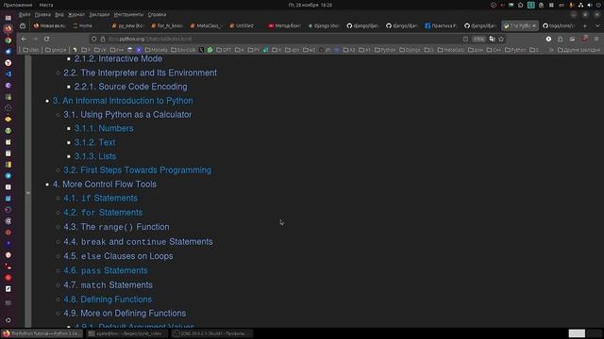The height and width of the screenshot is (339, 604).
Task: Open '4.7. match Statements' link
Action: [x=108, y=284]
